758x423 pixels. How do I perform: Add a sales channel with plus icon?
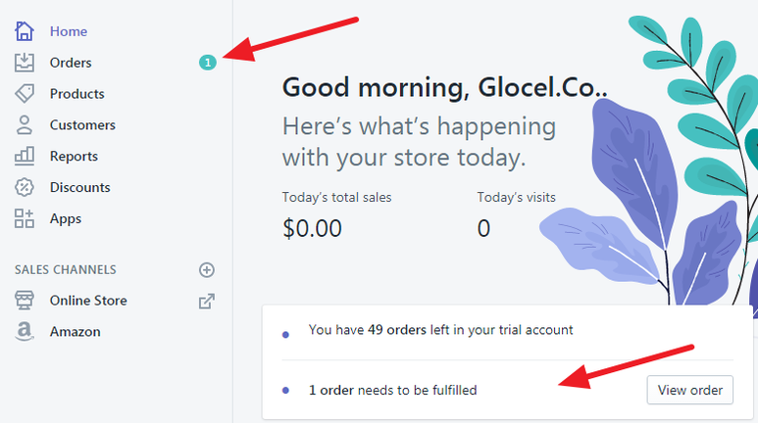[206, 270]
